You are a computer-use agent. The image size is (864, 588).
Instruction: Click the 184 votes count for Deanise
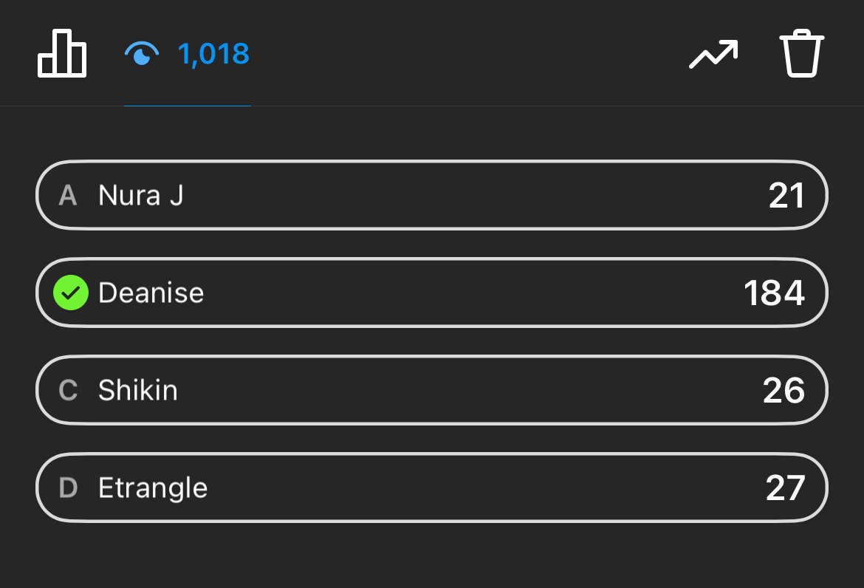click(774, 293)
